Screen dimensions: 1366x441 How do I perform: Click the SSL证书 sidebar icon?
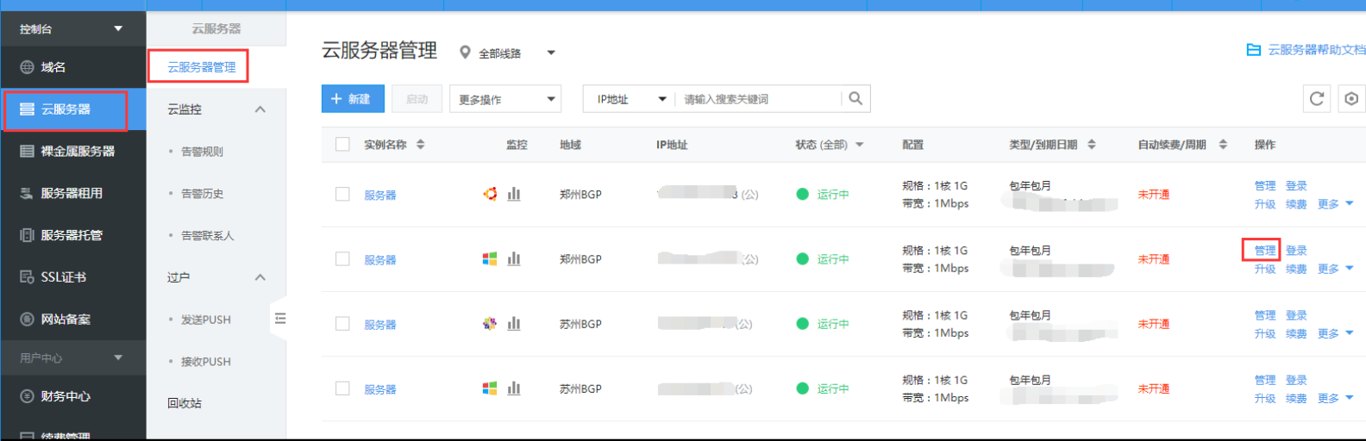[27, 277]
